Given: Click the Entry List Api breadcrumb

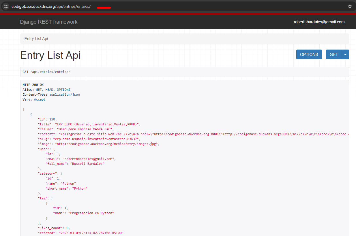Looking at the screenshot, I should 36,39.
